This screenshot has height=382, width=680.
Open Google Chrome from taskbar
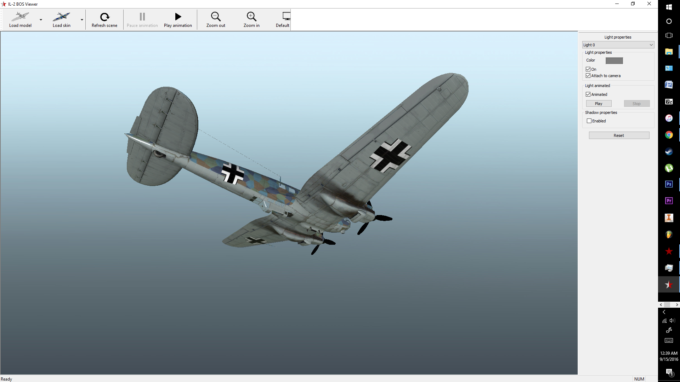coord(669,135)
